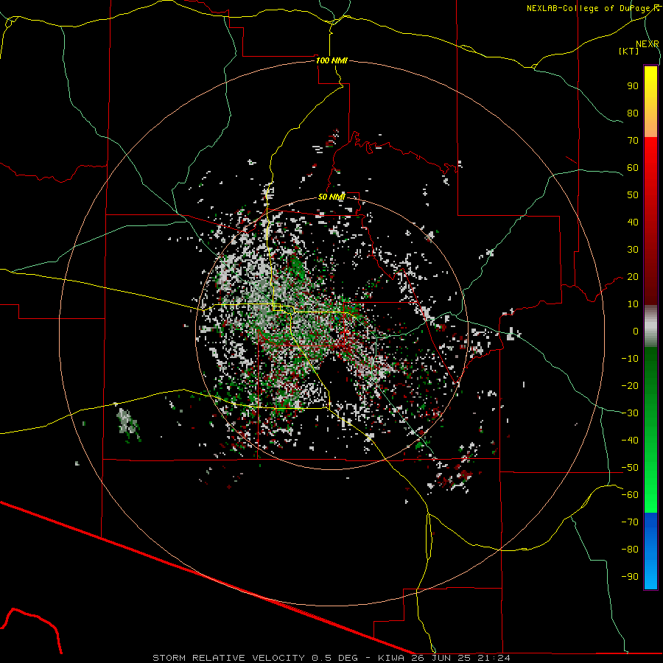Click the KIWA radar site identifier
663x663 pixels.
tap(391, 658)
